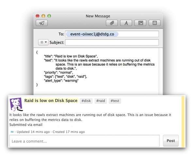Click the empty Subject field
The height and width of the screenshot is (159, 196).
112,42
